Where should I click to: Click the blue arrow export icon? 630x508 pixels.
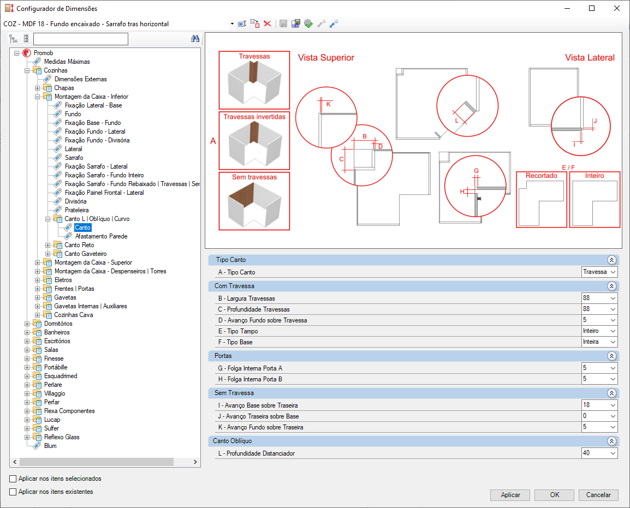[x=334, y=23]
